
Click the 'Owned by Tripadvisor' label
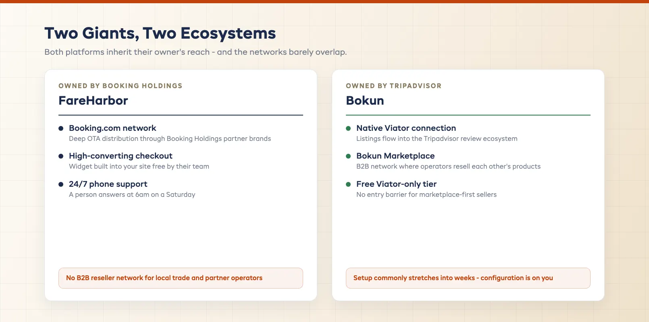(x=393, y=86)
